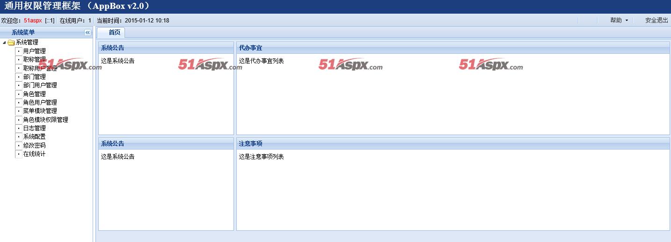Click the leaf icon beside 角色管理

tap(19, 94)
